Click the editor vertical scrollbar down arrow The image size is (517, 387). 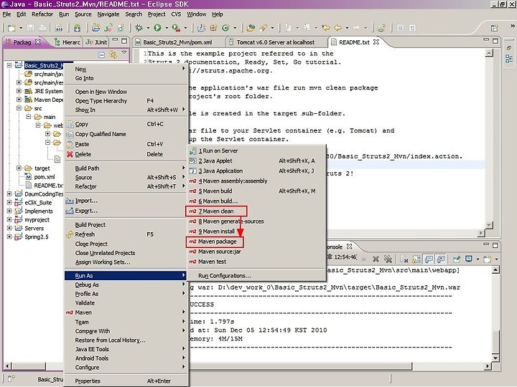pos(489,225)
